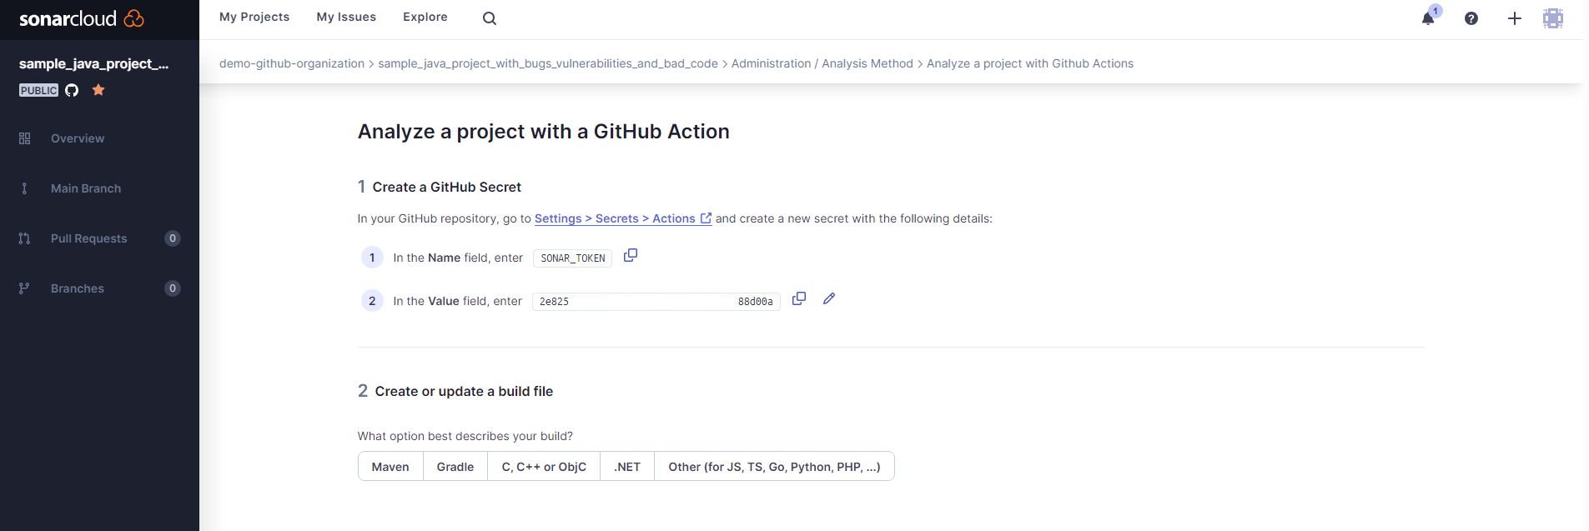Image resolution: width=1589 pixels, height=531 pixels.
Task: Select Gradle as build option
Action: click(x=455, y=467)
